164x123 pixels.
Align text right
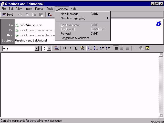click(128, 48)
